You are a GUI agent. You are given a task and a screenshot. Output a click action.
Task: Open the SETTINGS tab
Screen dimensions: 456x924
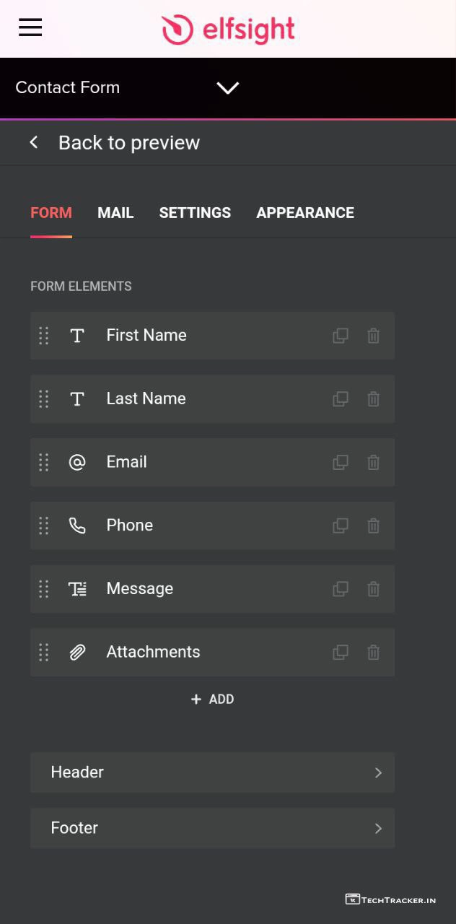pos(195,213)
